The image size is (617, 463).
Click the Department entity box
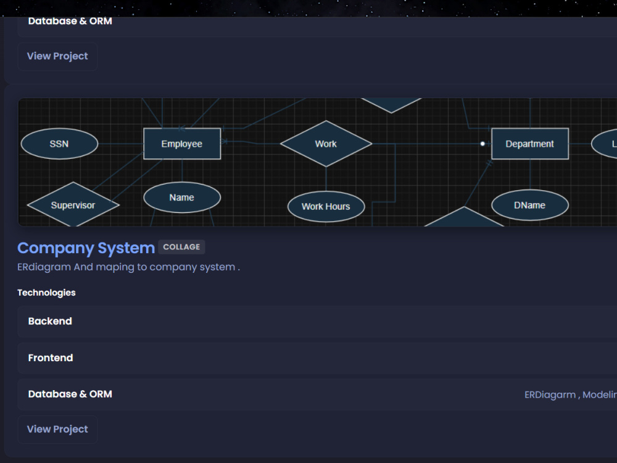pyautogui.click(x=529, y=144)
